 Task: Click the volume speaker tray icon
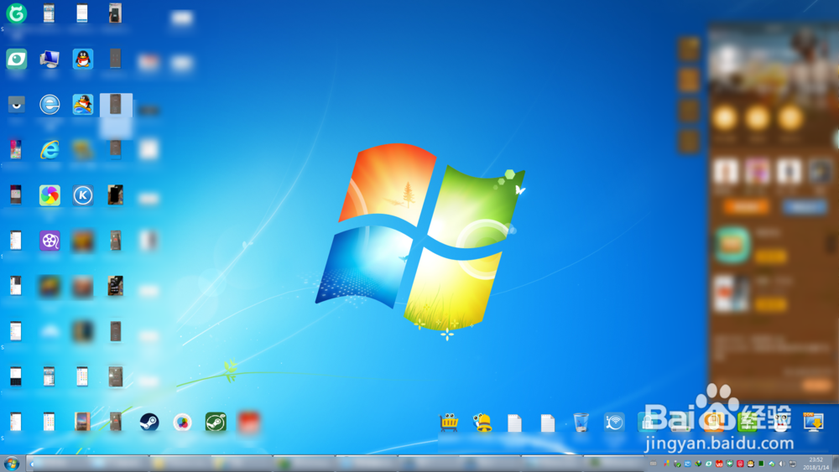782,464
